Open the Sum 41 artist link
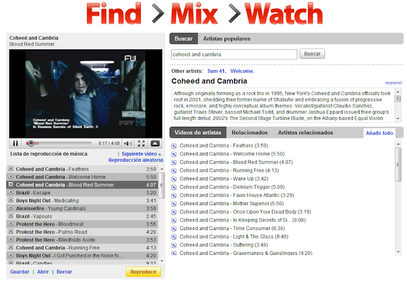Viewport: 407px width, 281px height. pyautogui.click(x=217, y=71)
